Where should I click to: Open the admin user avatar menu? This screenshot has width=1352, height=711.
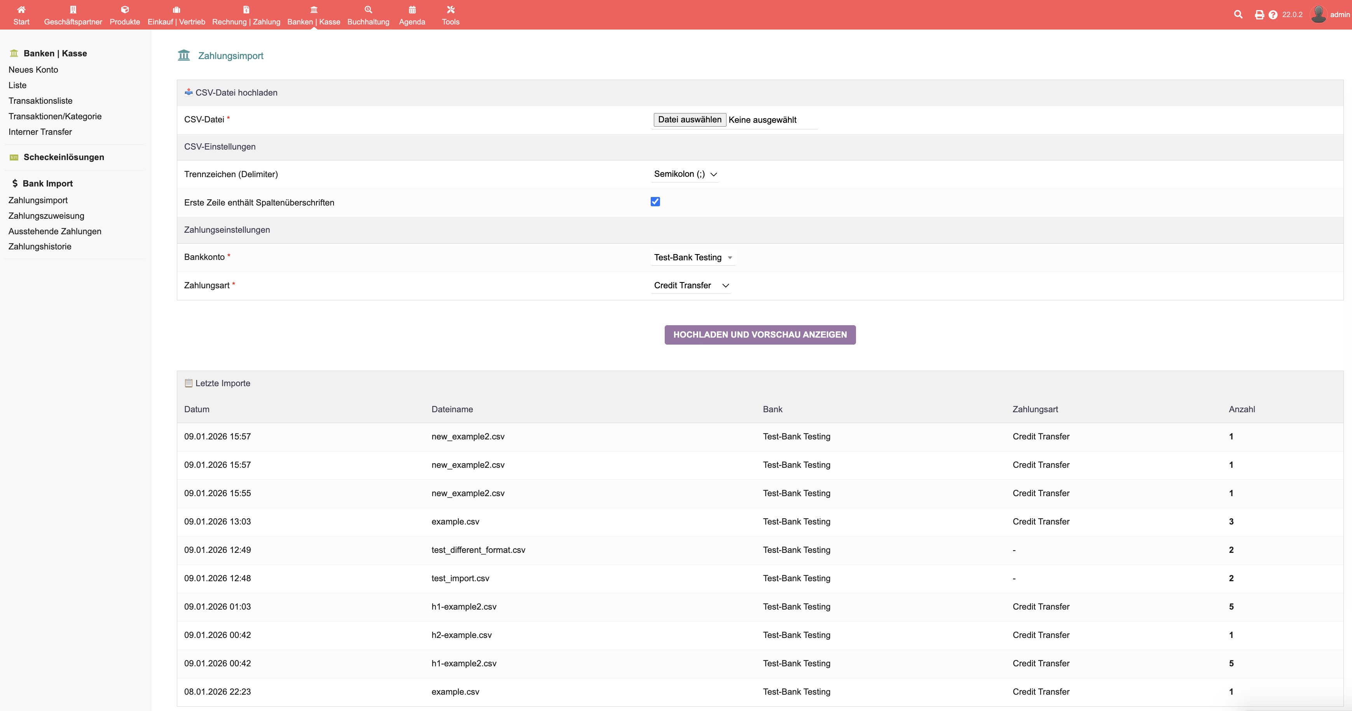1319,15
